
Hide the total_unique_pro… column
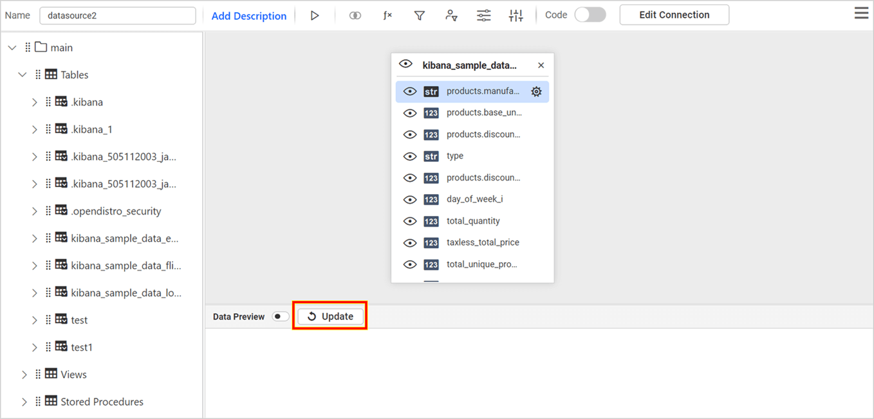point(410,265)
